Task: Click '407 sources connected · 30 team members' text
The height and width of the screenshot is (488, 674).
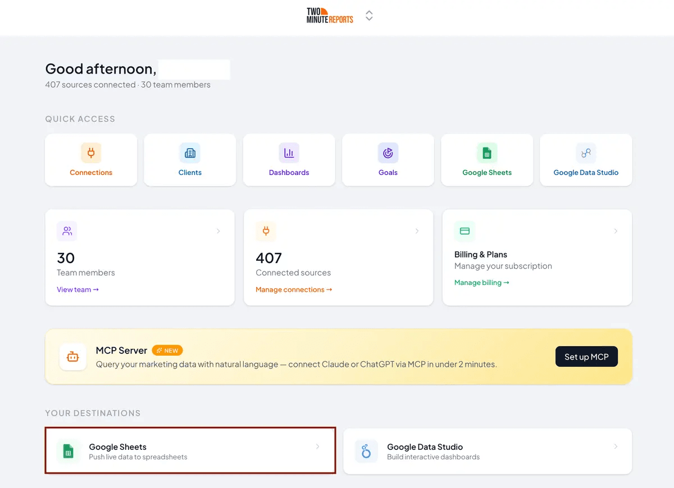Action: [128, 85]
